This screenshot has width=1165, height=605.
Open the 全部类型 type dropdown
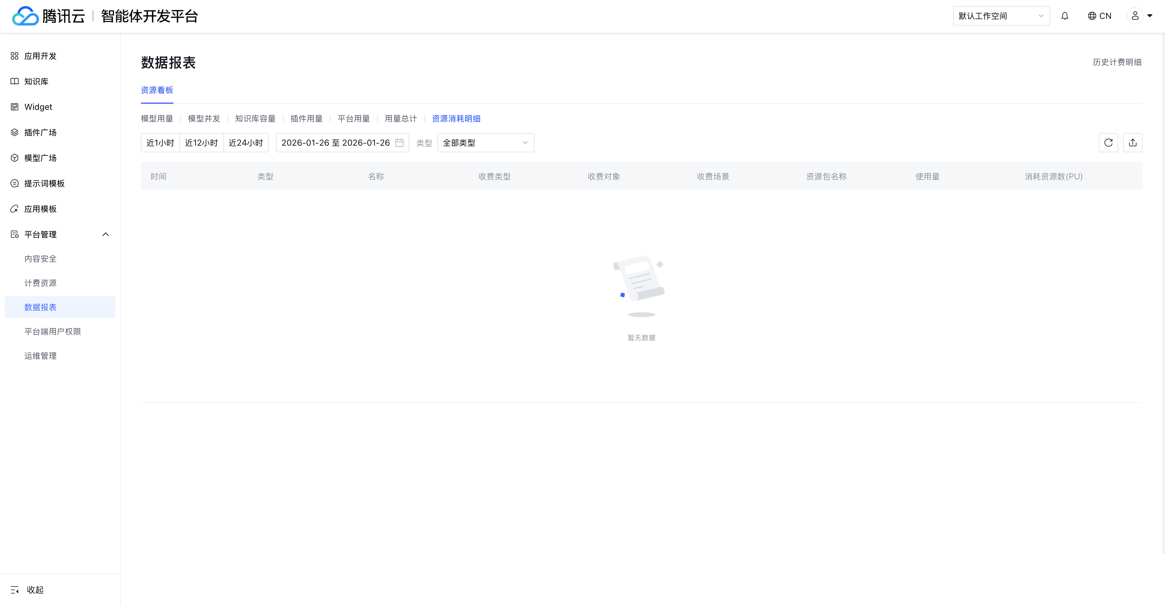(x=485, y=143)
